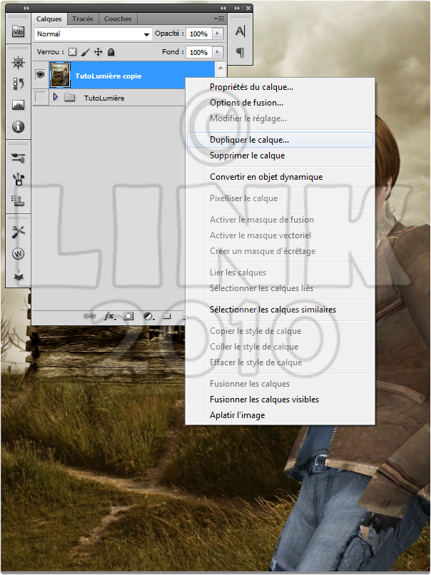The height and width of the screenshot is (575, 431).
Task: Open the Navigator panel icon
Action: pyautogui.click(x=19, y=63)
